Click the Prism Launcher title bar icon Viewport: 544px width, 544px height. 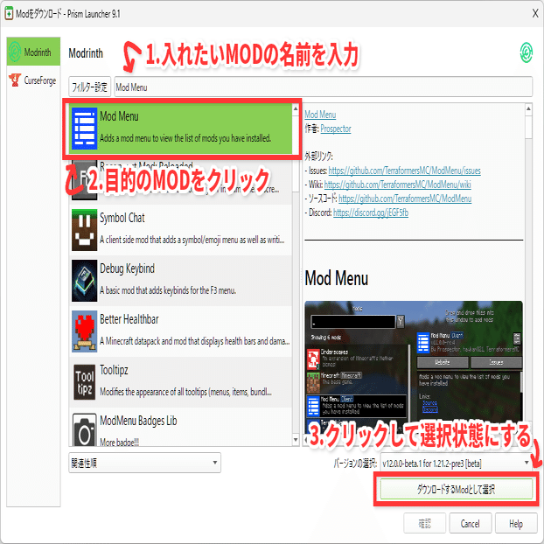pos(9,13)
